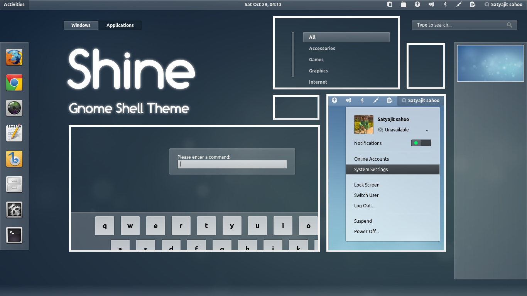Click the magnifier icon in search box
The image size is (527, 296).
pyautogui.click(x=510, y=25)
